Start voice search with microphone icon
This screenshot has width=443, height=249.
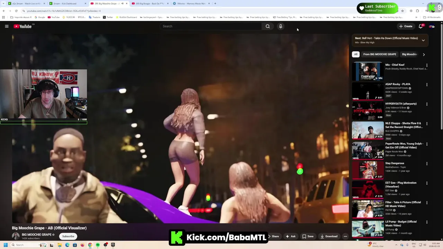pyautogui.click(x=281, y=26)
